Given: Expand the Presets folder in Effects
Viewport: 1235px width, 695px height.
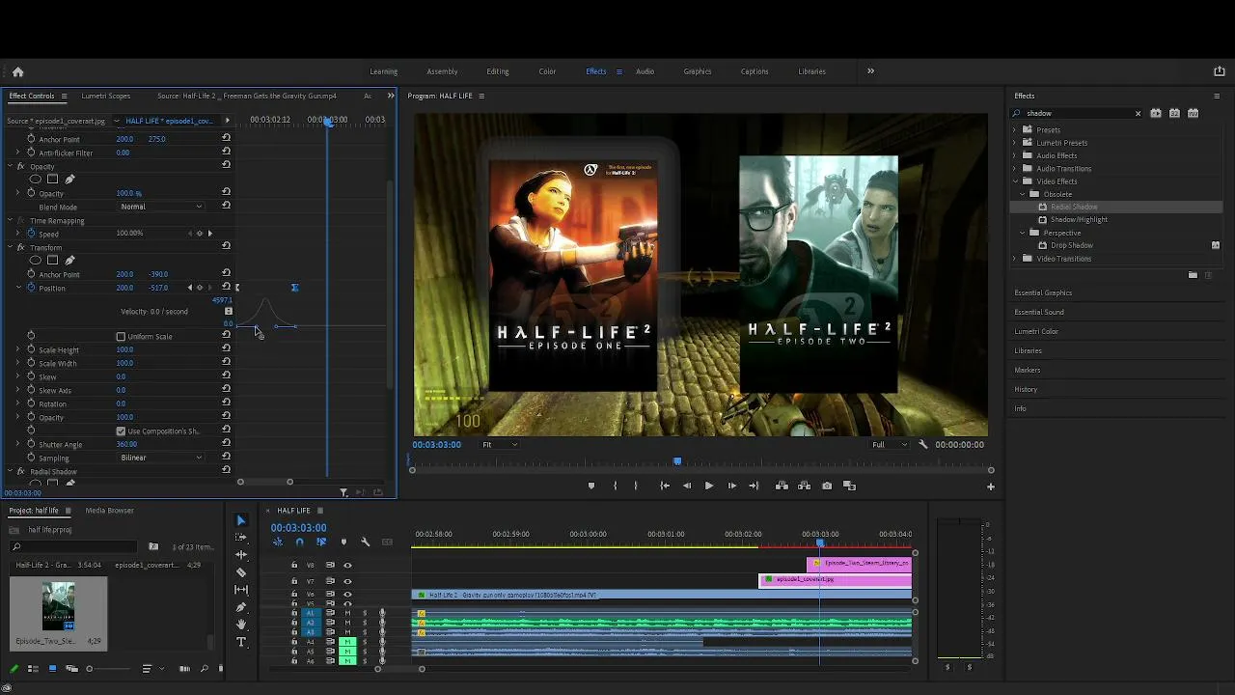Looking at the screenshot, I should [1014, 129].
